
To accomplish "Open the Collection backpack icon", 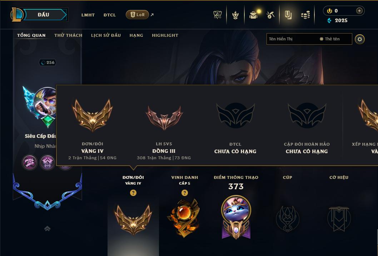I will [x=254, y=15].
